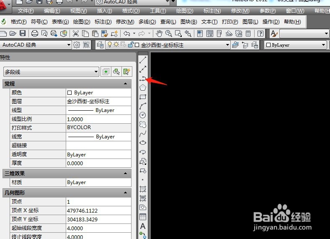Viewport: 330px width, 239px height.
Task: Toggle layer lock padlock icon
Action: tap(131, 44)
